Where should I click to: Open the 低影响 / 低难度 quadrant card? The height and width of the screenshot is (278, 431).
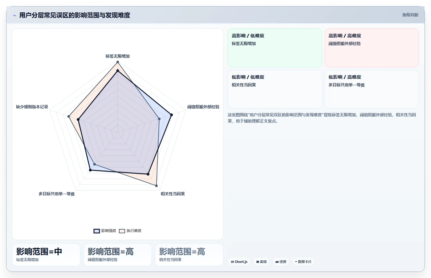pyautogui.click(x=275, y=89)
